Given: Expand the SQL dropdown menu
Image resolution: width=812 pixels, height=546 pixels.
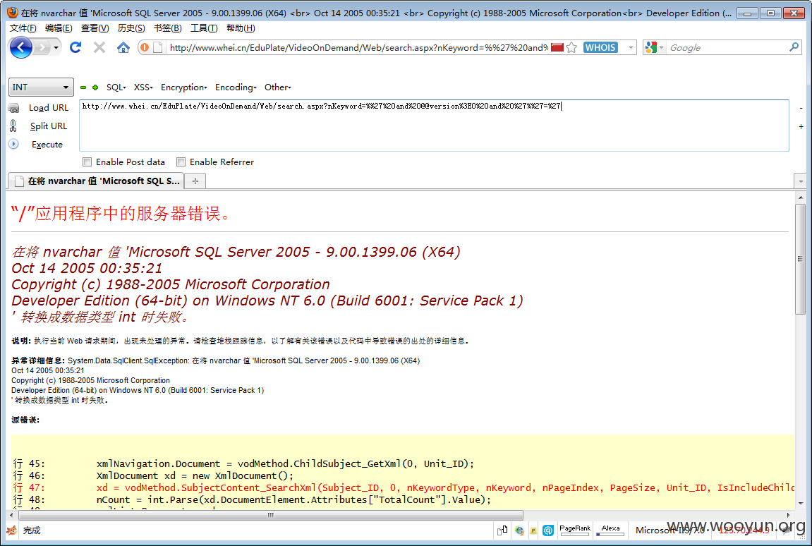Looking at the screenshot, I should pyautogui.click(x=116, y=87).
